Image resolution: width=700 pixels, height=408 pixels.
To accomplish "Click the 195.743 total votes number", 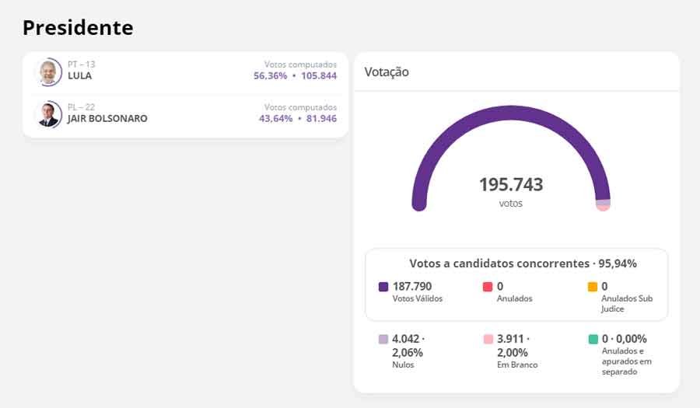I will click(511, 185).
